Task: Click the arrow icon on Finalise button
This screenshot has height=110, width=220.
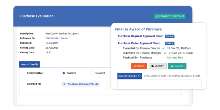Action: click(x=172, y=66)
